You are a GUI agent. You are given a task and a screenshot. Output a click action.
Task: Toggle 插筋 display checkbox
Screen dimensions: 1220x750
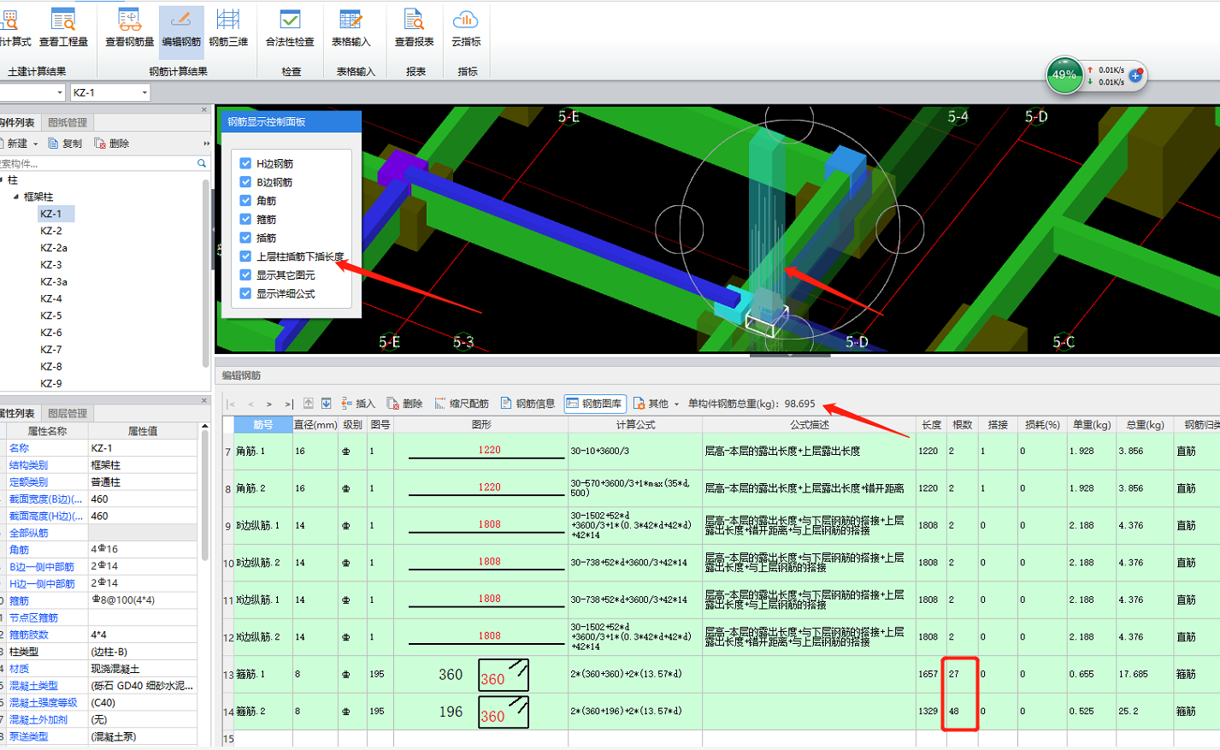[x=245, y=238]
